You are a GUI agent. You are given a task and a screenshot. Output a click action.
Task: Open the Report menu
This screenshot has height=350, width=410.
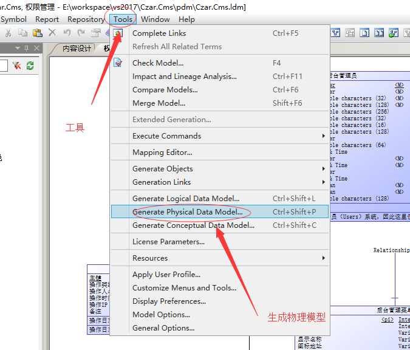[47, 19]
